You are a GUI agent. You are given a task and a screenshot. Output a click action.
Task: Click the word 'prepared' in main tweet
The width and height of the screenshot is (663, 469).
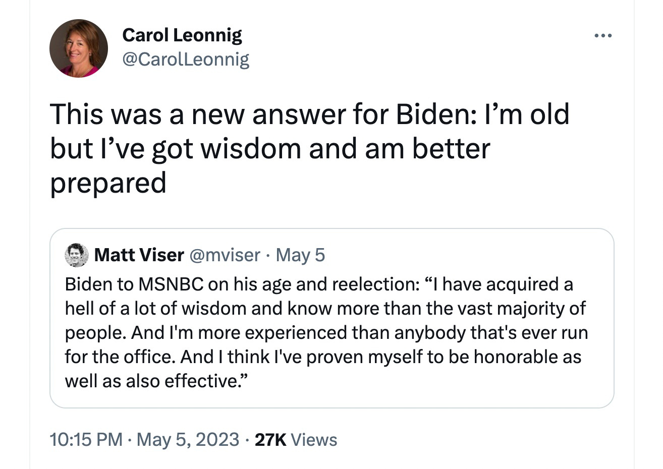click(108, 183)
